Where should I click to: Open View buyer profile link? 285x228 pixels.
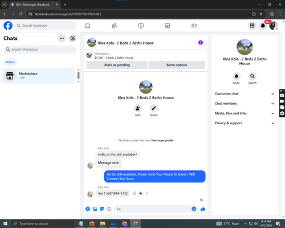[162, 141]
